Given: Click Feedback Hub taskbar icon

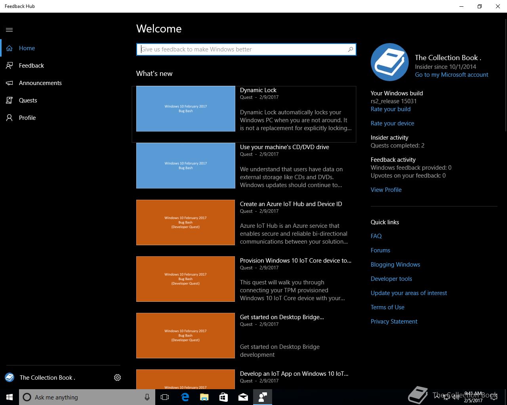Looking at the screenshot, I should (x=263, y=397).
